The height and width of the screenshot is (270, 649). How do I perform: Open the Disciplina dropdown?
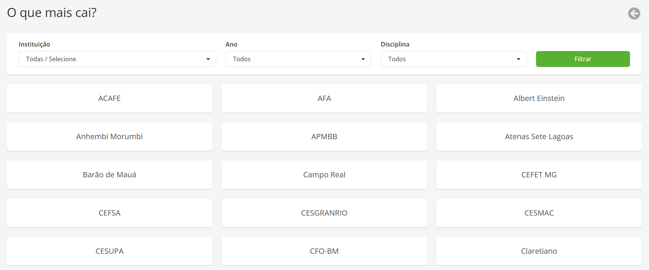tap(453, 59)
